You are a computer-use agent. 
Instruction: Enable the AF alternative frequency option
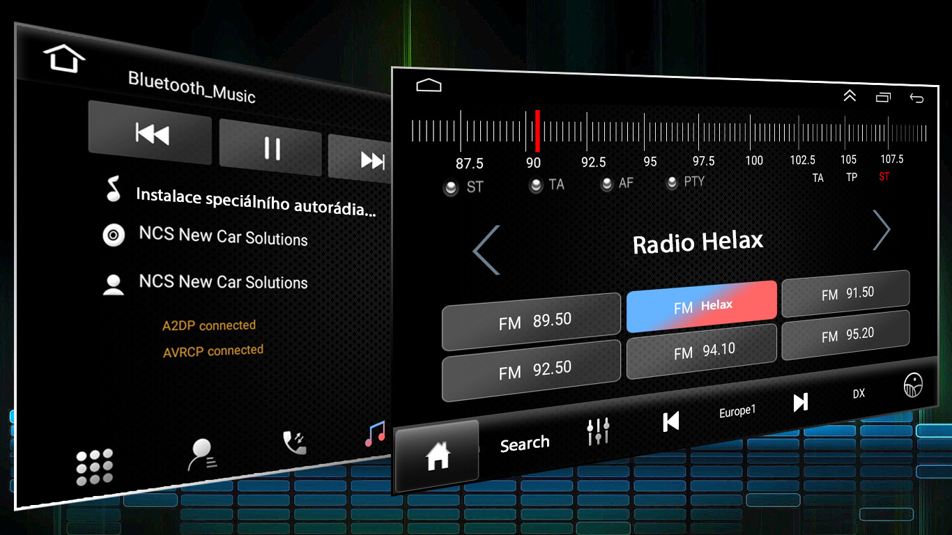(607, 184)
